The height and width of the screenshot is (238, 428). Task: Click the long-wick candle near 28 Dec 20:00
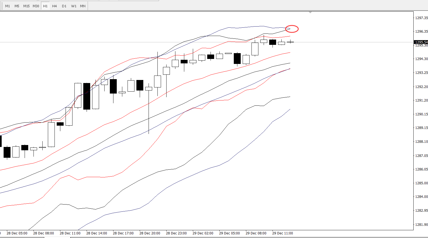coord(149,89)
